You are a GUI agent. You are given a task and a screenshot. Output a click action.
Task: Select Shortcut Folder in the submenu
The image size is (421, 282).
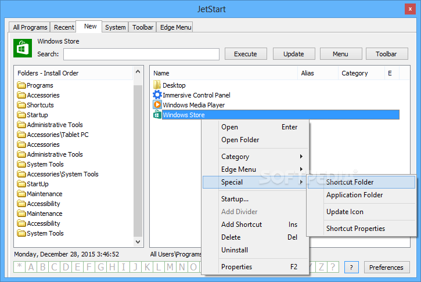pyautogui.click(x=361, y=182)
